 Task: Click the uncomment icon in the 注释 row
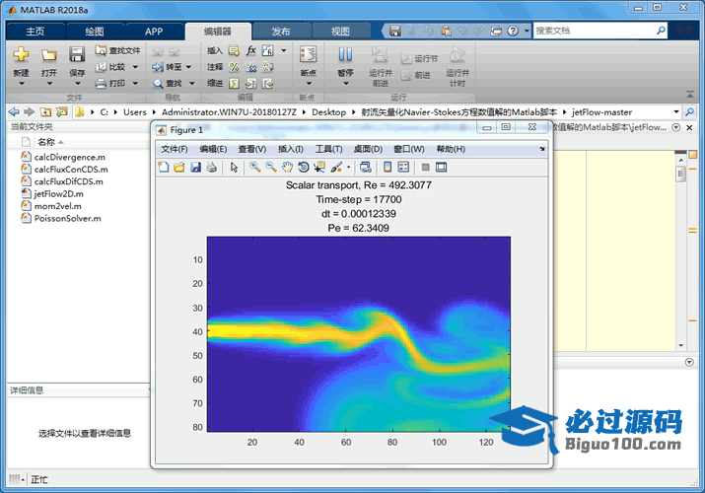pyautogui.click(x=250, y=67)
